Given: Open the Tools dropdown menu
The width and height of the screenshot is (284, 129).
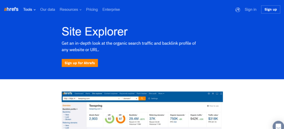Looking at the screenshot, I should point(29,10).
